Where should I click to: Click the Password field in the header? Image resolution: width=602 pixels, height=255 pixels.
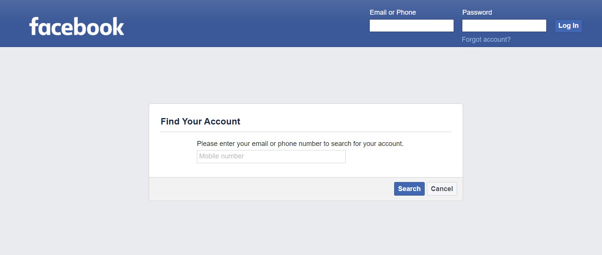coord(504,26)
